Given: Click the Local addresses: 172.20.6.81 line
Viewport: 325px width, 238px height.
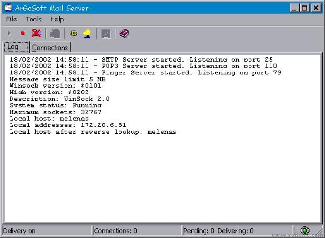Looking at the screenshot, I should [x=68, y=125].
